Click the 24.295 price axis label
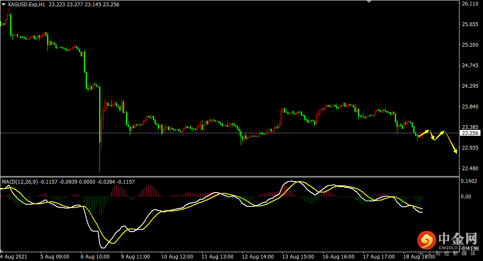 pyautogui.click(x=470, y=86)
